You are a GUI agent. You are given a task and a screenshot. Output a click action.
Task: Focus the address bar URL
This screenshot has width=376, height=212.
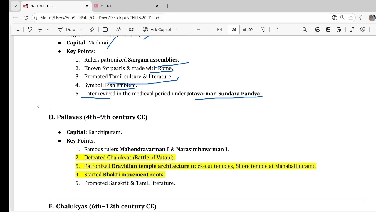click(105, 18)
